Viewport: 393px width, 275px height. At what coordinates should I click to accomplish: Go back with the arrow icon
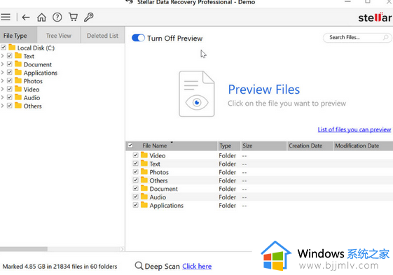coord(26,17)
